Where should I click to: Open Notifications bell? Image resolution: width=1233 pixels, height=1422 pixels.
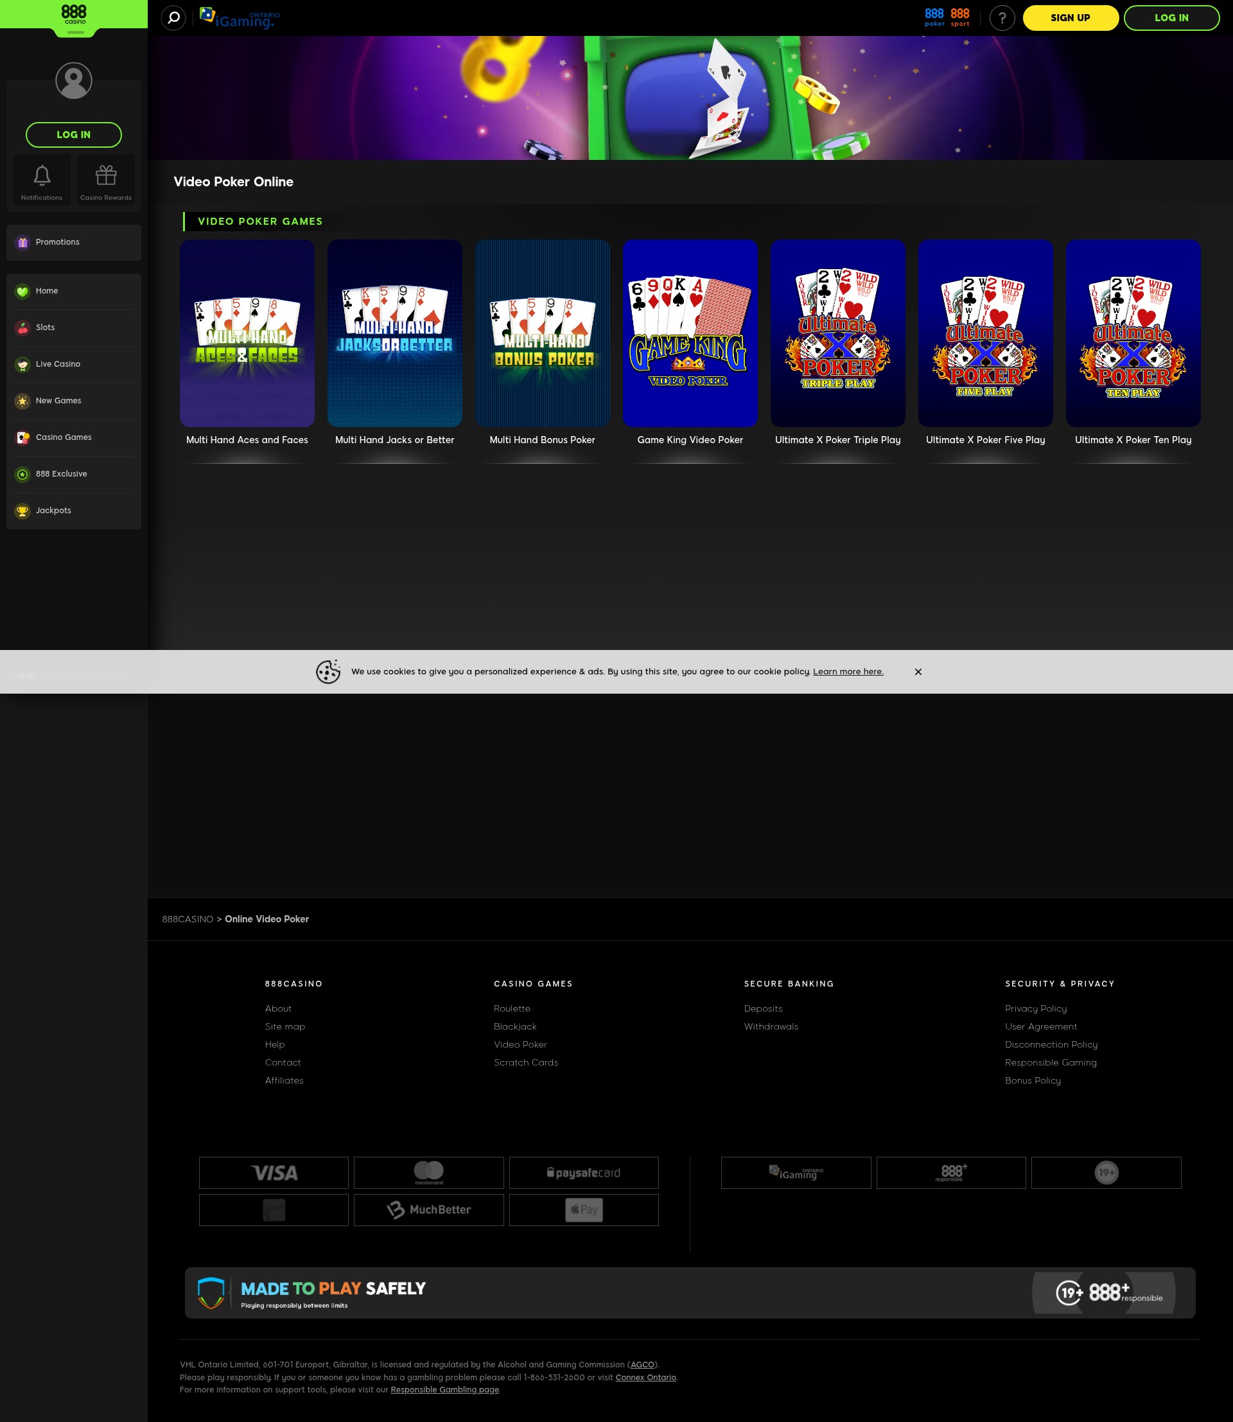coord(42,180)
